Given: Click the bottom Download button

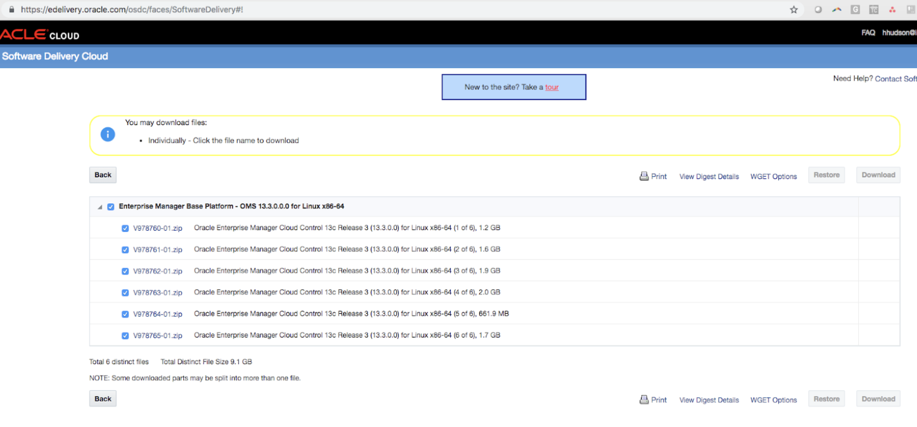Looking at the screenshot, I should (878, 399).
